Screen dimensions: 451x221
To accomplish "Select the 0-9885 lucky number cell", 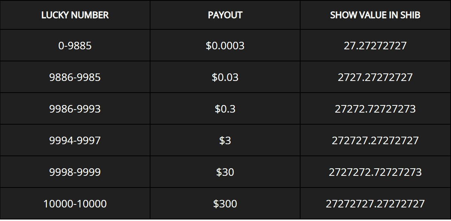I will [x=75, y=46].
